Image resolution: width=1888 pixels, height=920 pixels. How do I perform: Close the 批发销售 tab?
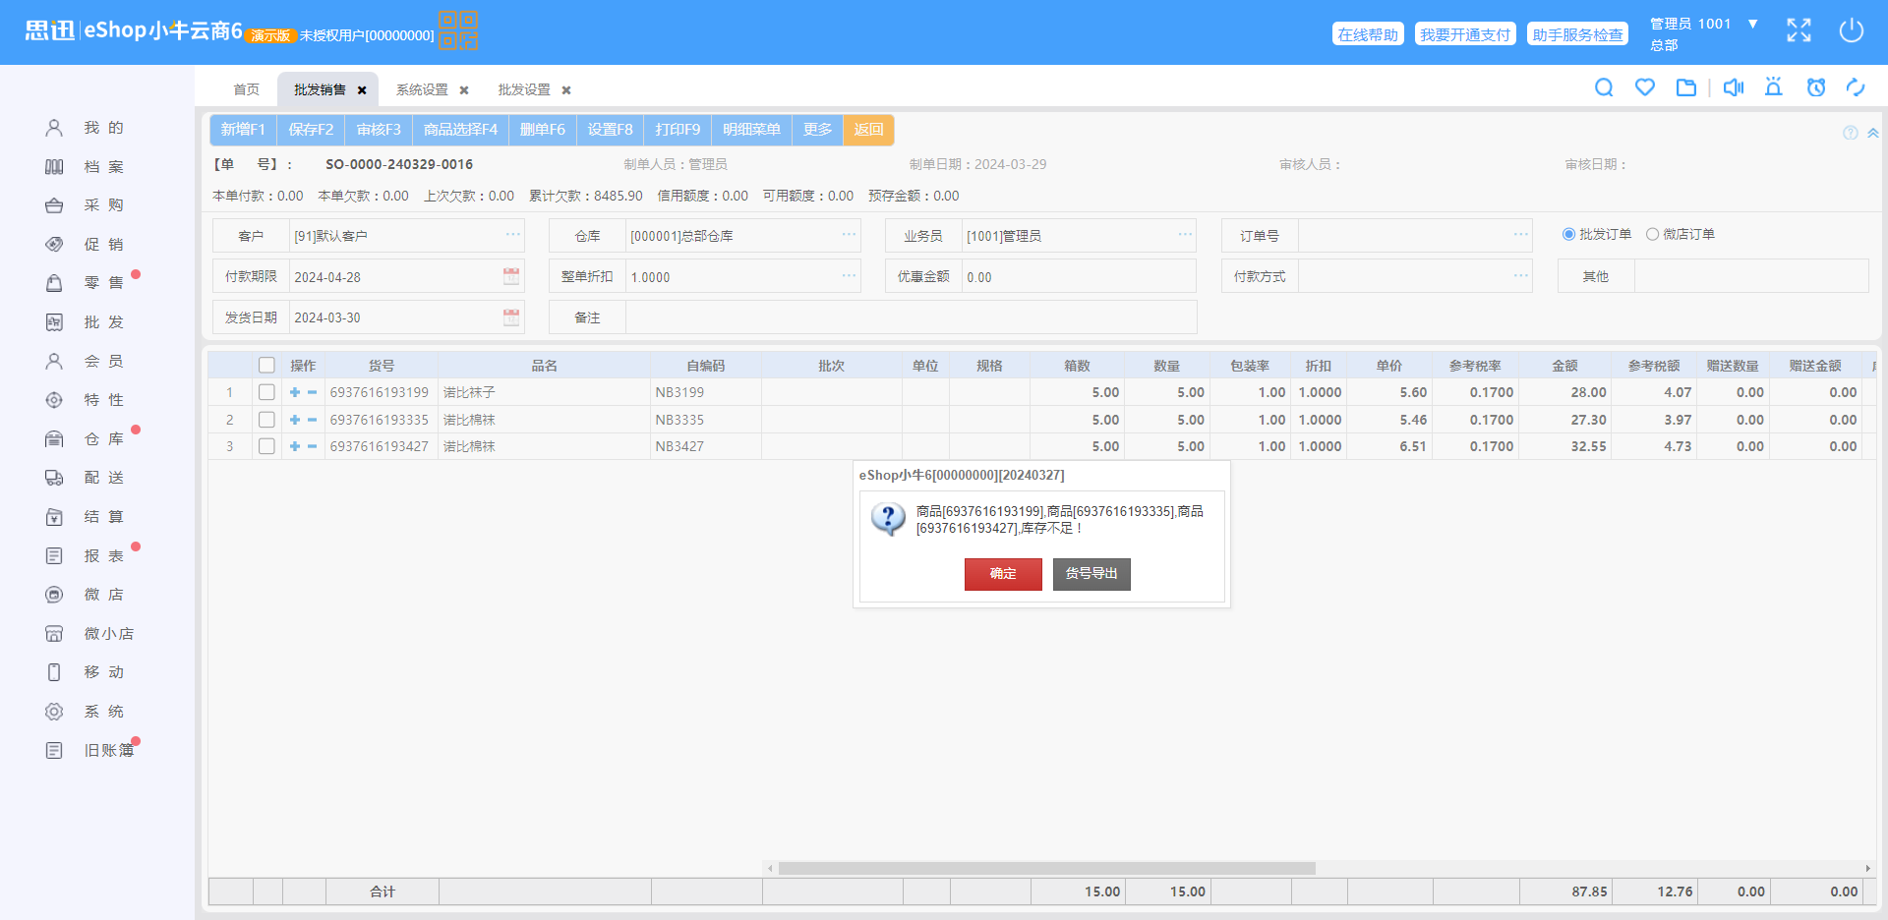362,90
